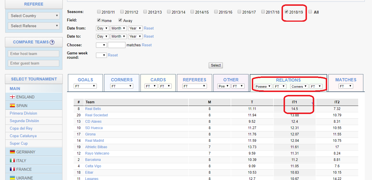Uncheck the Home field checkbox

(x=99, y=20)
